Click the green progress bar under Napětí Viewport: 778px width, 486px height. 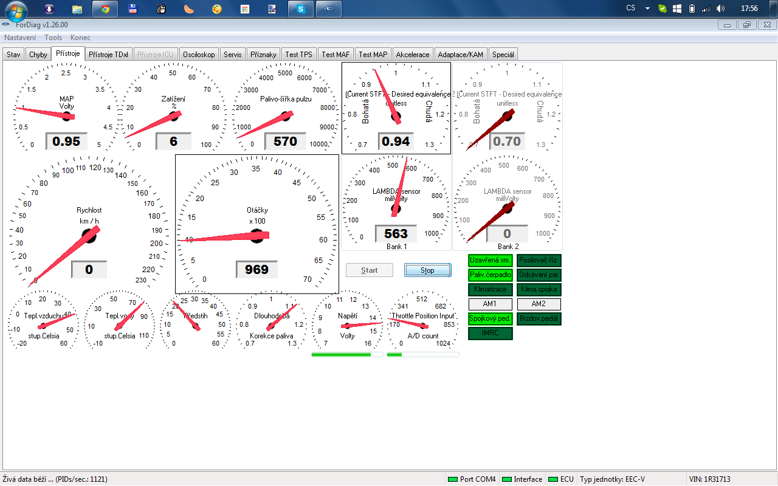pos(347,354)
